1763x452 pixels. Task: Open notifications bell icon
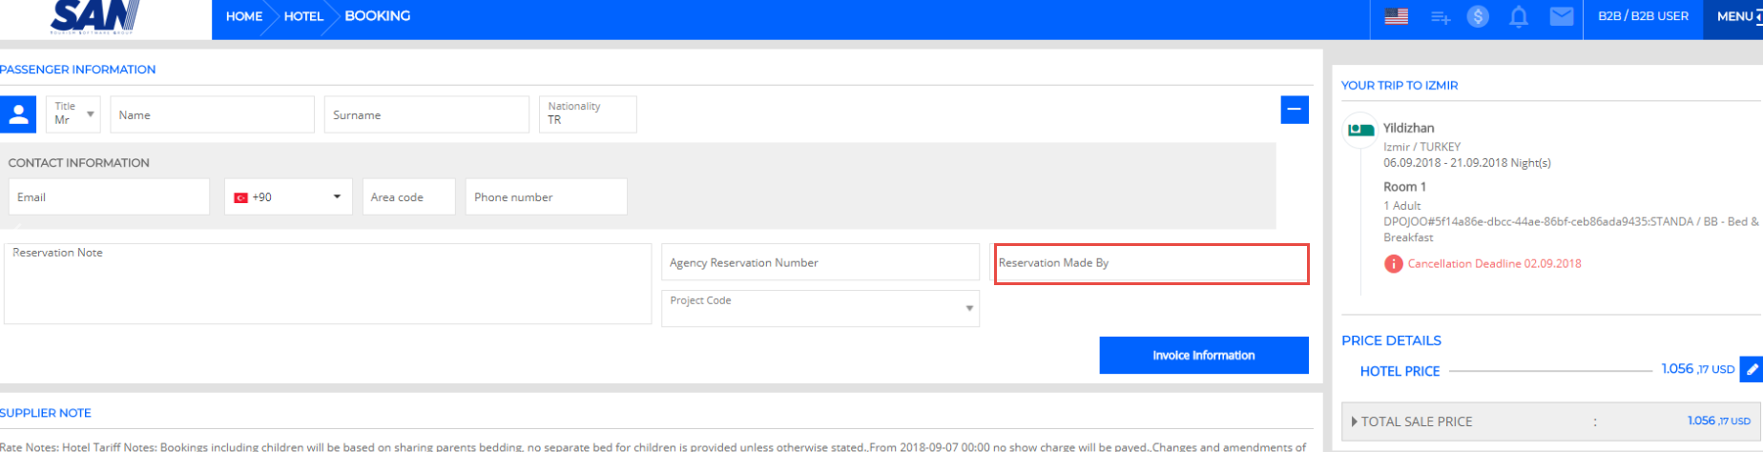coord(1519,16)
